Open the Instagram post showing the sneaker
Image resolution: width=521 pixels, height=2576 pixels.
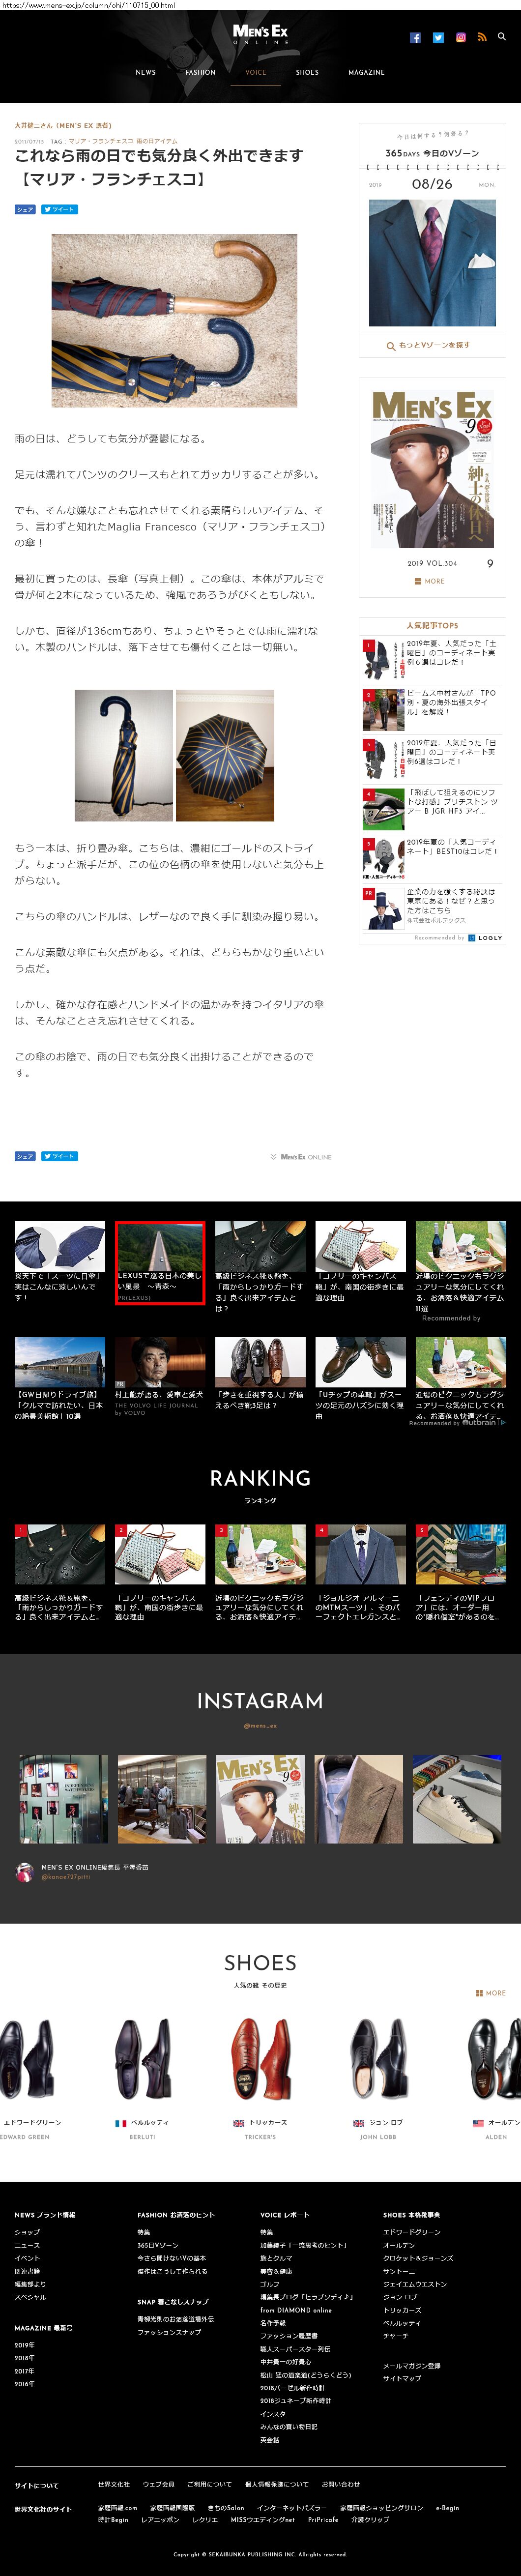click(x=458, y=1799)
